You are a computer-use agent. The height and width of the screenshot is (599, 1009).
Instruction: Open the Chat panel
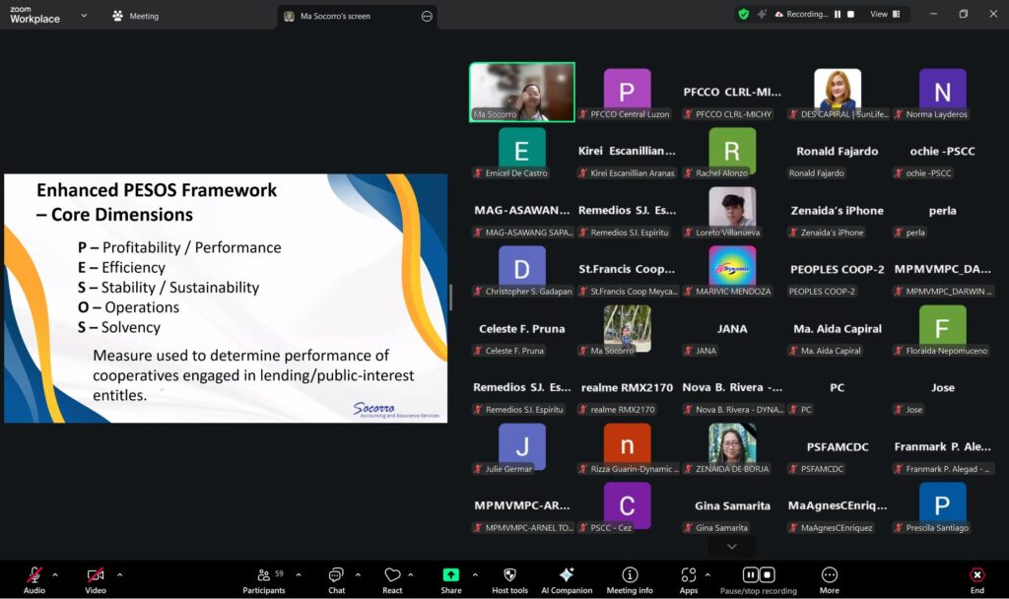coord(336,576)
